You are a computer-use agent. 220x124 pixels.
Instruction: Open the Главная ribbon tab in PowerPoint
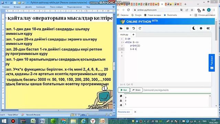pos(6,7)
